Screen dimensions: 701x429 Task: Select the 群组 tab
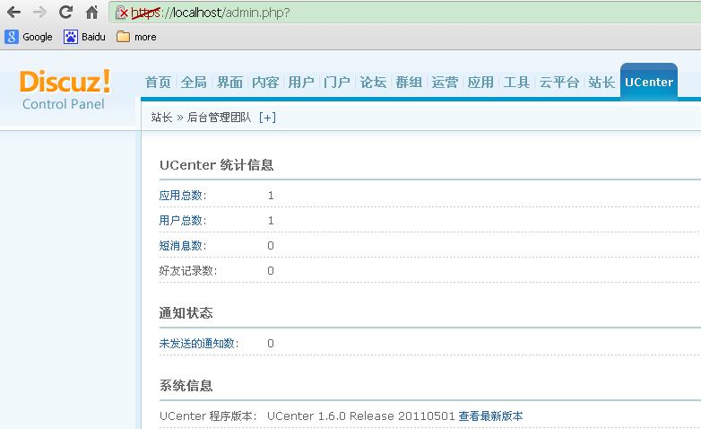409,82
